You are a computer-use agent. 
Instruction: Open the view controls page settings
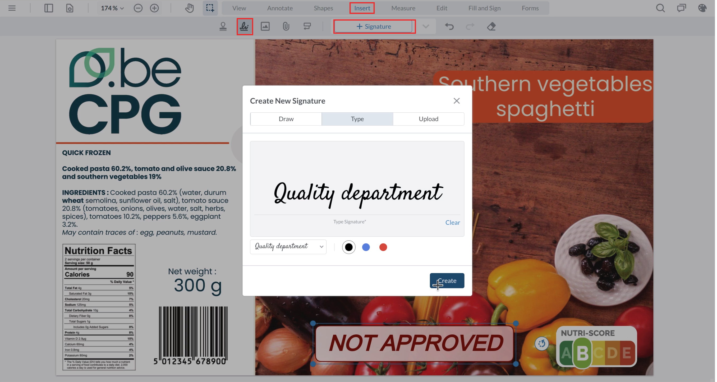point(70,8)
